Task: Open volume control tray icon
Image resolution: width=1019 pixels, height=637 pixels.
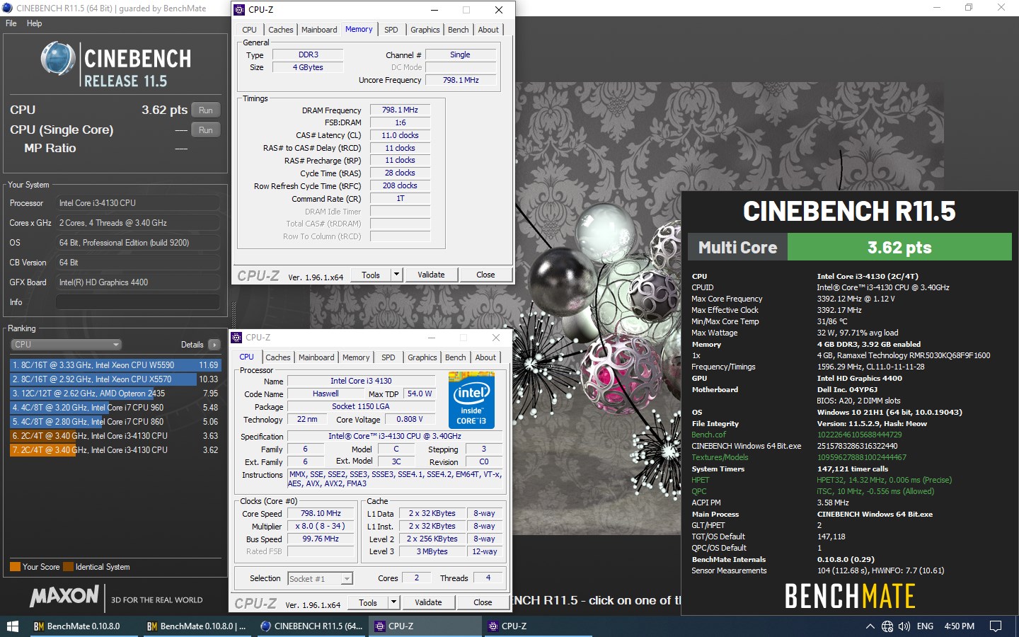Action: (904, 626)
